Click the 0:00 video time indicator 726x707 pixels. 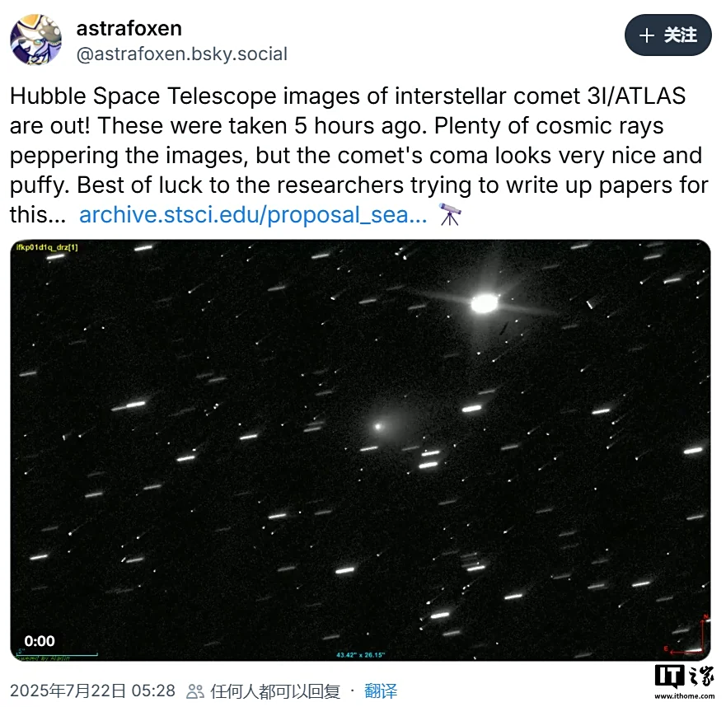[x=40, y=641]
